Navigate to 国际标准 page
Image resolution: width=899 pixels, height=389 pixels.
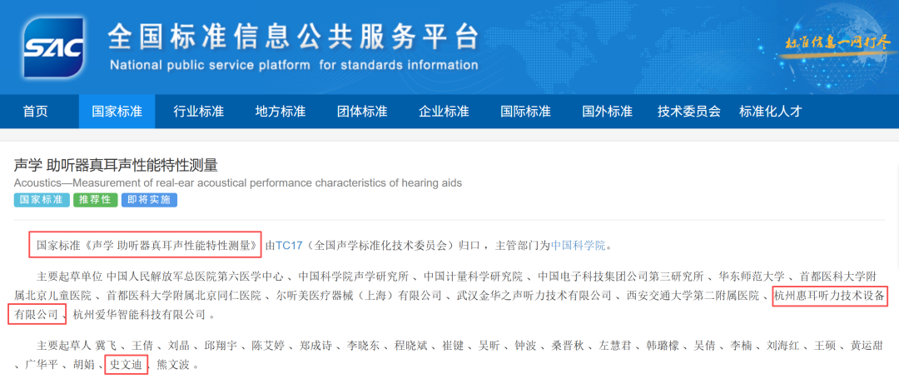(x=525, y=112)
